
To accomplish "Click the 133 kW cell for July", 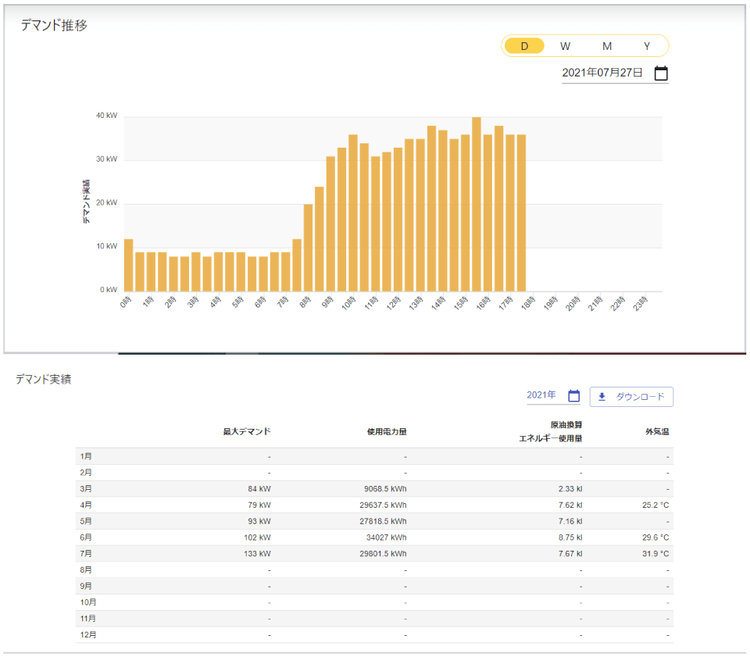I will [258, 554].
